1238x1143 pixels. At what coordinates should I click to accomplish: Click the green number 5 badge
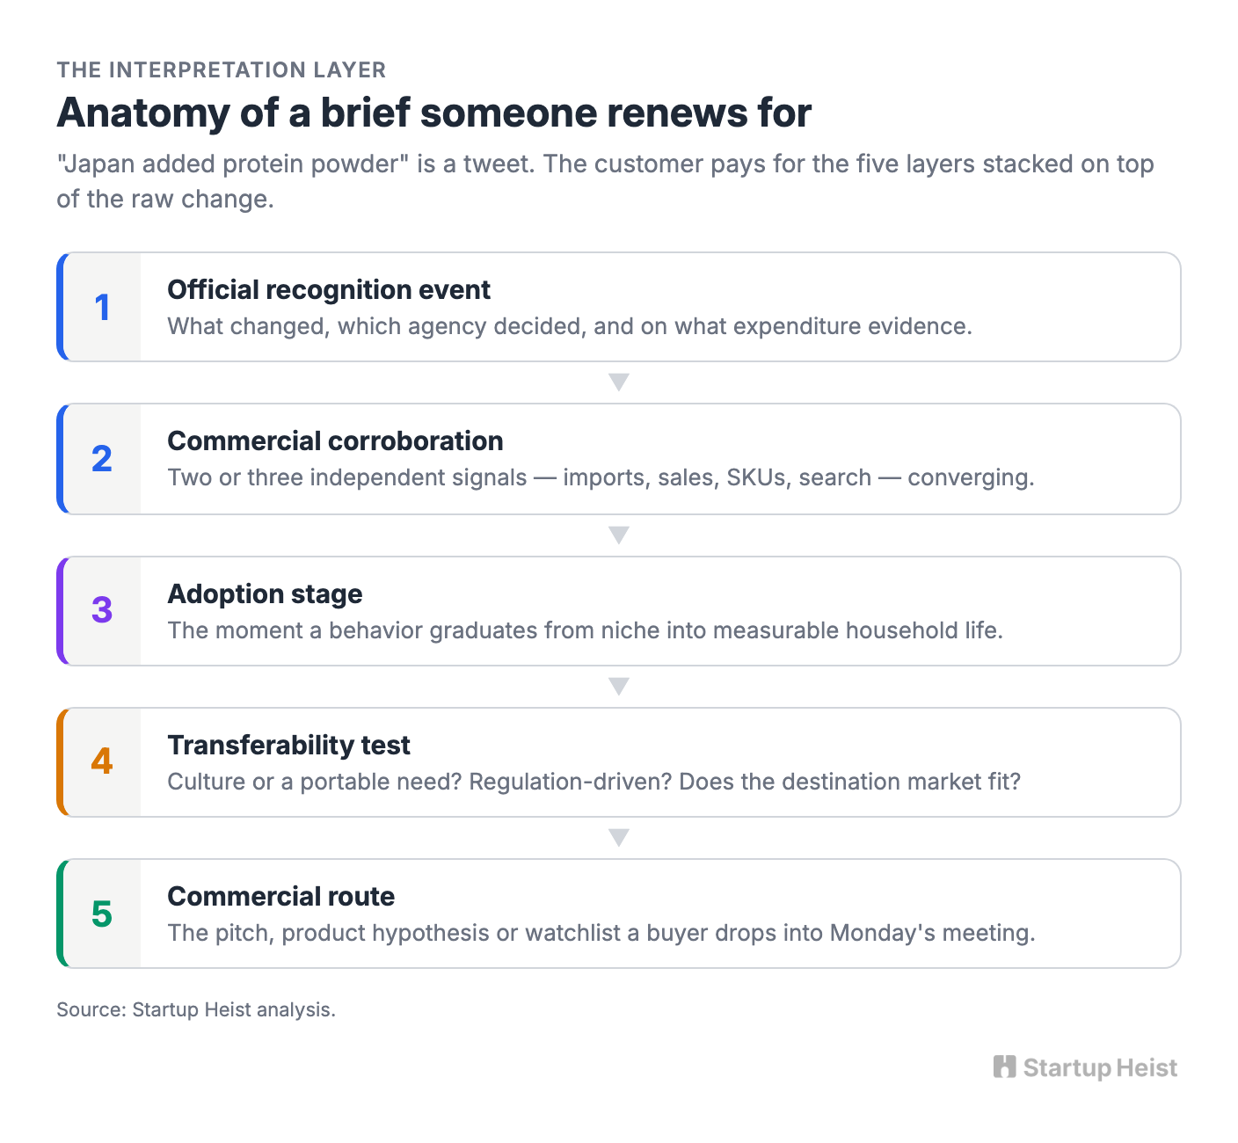[x=102, y=914]
